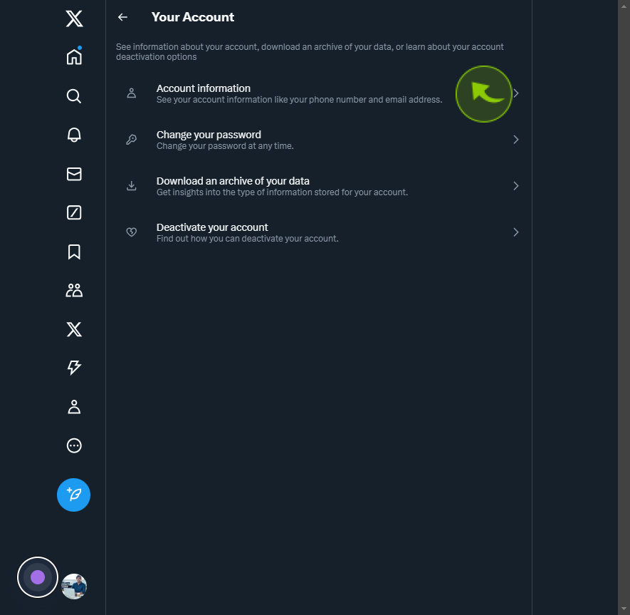Open the lightning bolt icon
Viewport: 630px width, 615px height.
74,368
